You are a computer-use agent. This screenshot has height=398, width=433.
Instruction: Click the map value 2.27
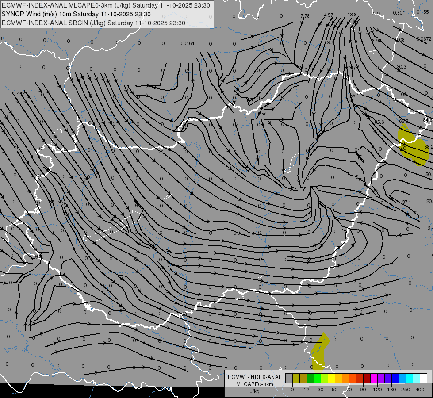(376, 14)
